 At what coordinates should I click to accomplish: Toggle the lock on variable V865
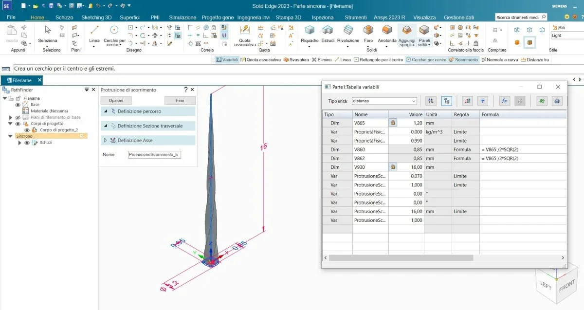tap(392, 123)
